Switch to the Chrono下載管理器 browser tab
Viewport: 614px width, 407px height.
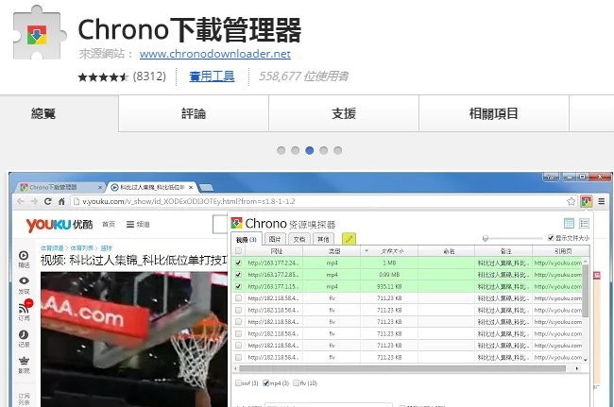click(57, 188)
